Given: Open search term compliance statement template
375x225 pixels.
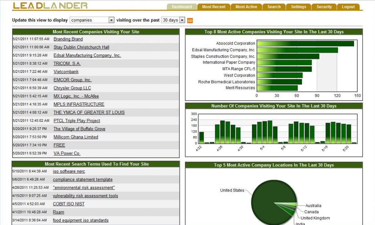Looking at the screenshot, I should coord(83,179).
